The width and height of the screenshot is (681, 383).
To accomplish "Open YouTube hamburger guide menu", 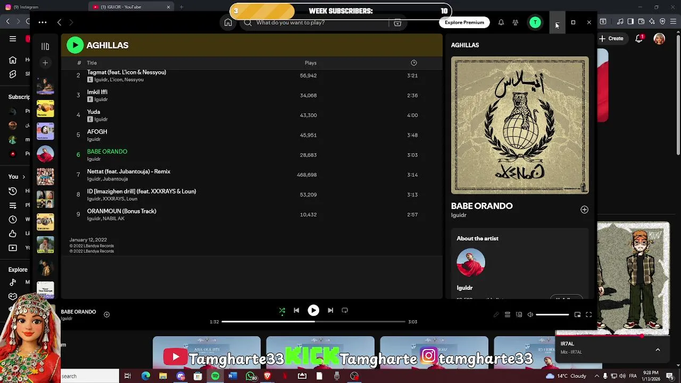I will (x=13, y=38).
